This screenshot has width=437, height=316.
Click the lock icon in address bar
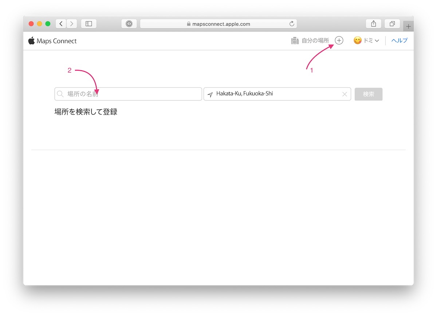point(189,24)
